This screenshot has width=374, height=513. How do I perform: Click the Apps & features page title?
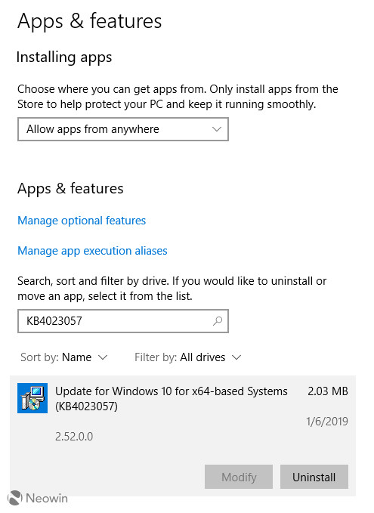(90, 21)
